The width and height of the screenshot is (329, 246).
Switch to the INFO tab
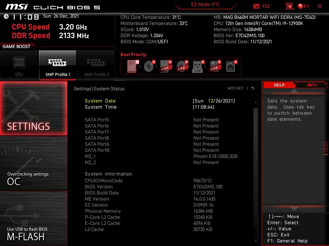pyautogui.click(x=312, y=85)
